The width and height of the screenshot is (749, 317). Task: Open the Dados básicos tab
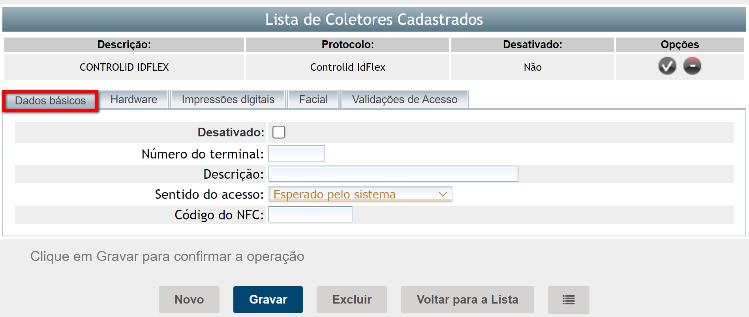coord(51,100)
